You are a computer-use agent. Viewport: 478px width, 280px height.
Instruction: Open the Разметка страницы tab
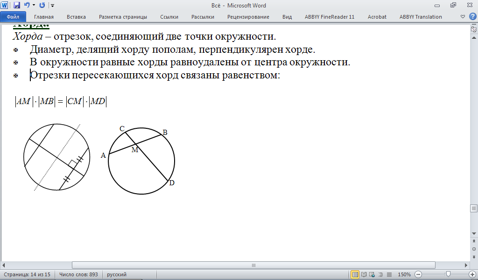pos(123,17)
